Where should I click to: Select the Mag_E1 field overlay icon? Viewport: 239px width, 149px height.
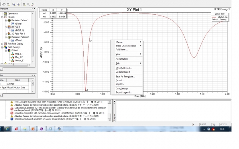13,54
